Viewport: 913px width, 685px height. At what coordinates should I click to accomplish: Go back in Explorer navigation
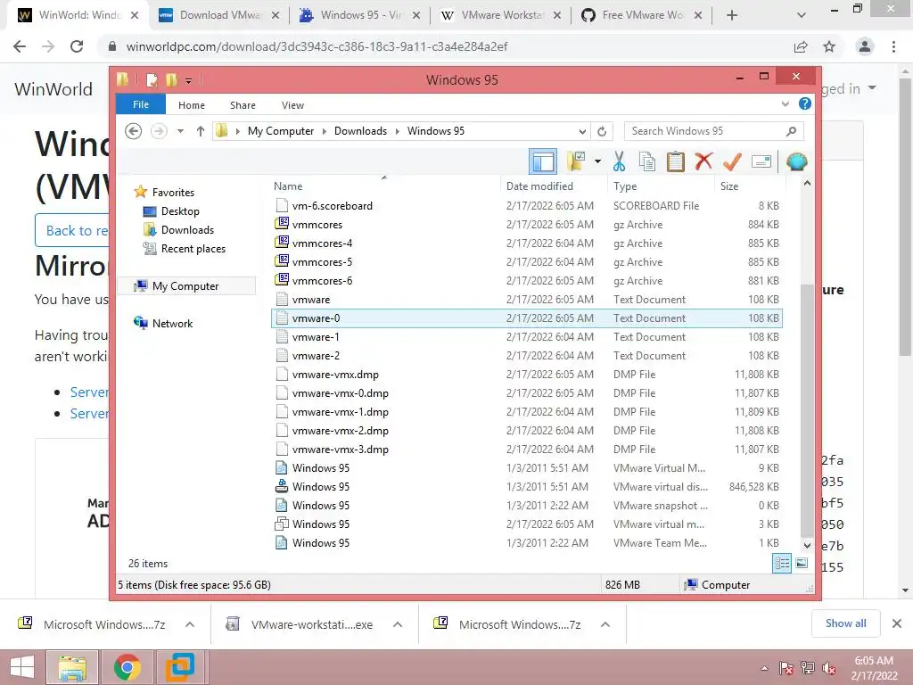pos(134,131)
